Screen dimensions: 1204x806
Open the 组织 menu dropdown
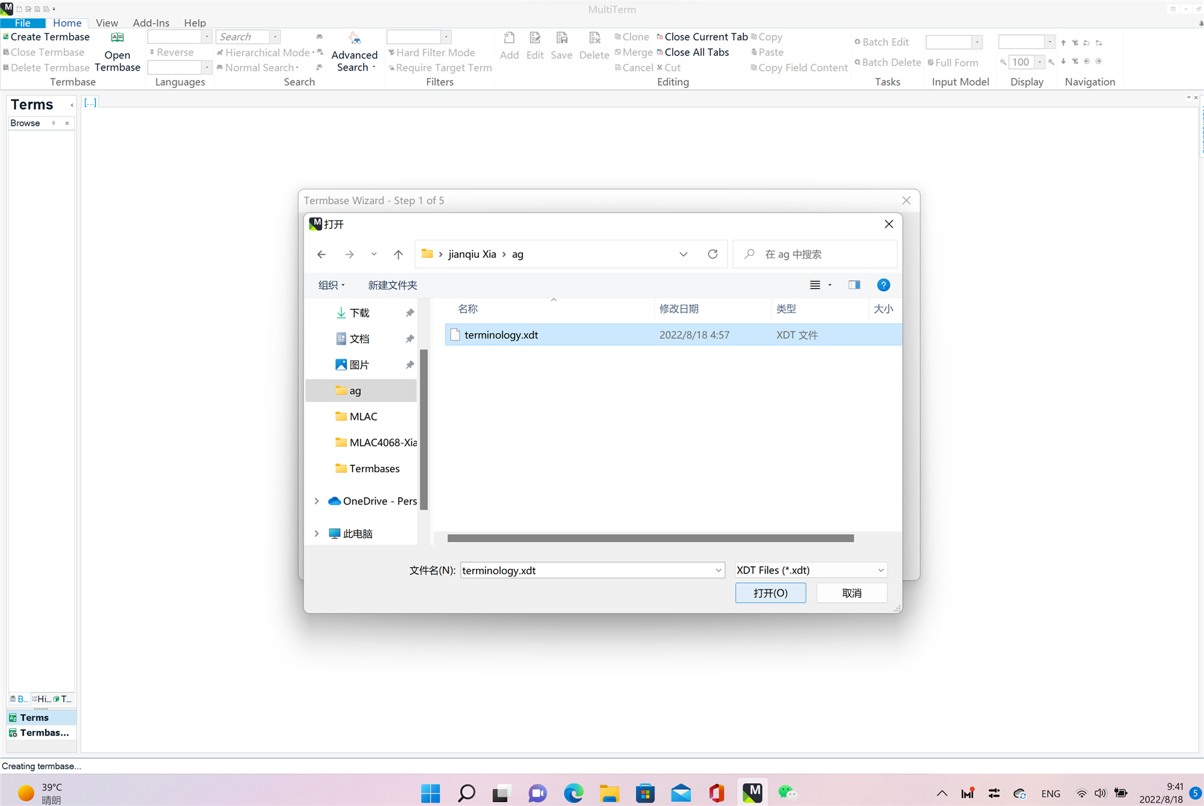(x=331, y=285)
